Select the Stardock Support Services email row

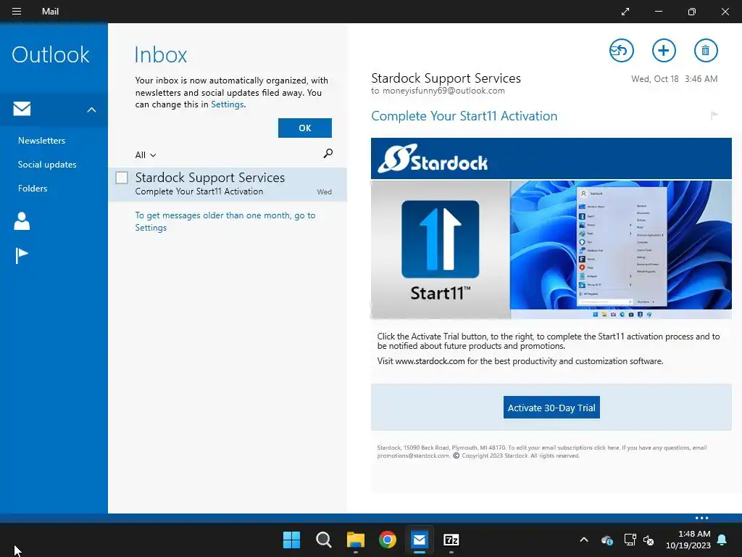[228, 184]
